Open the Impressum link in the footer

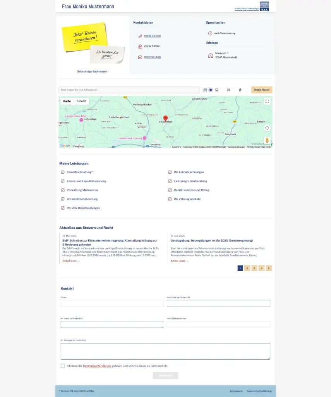[x=236, y=391]
